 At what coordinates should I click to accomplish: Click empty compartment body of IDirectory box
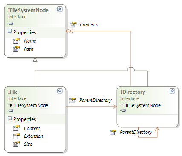147,120
